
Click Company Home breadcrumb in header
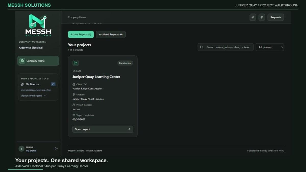click(77, 17)
